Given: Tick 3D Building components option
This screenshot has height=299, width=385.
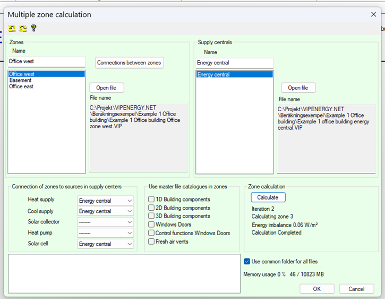Looking at the screenshot, I should tap(151, 217).
